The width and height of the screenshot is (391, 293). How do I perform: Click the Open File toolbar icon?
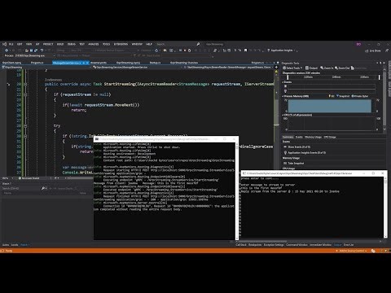pos(27,50)
